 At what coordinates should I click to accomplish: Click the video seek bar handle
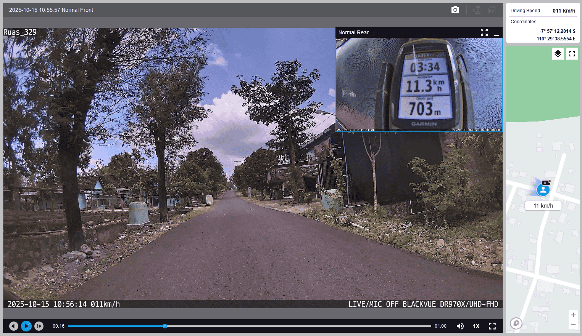click(x=165, y=326)
